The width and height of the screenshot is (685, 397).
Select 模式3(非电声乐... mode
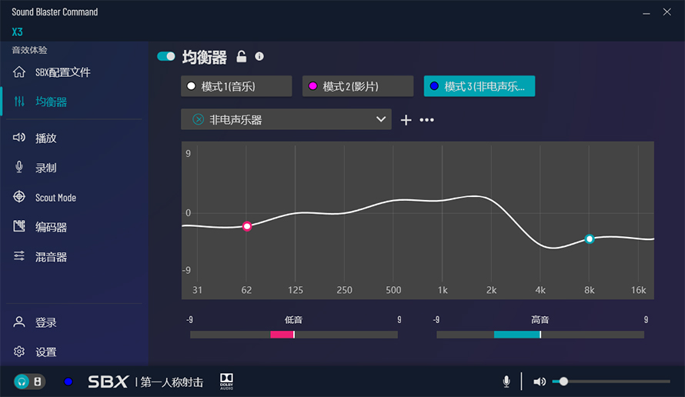(x=479, y=86)
